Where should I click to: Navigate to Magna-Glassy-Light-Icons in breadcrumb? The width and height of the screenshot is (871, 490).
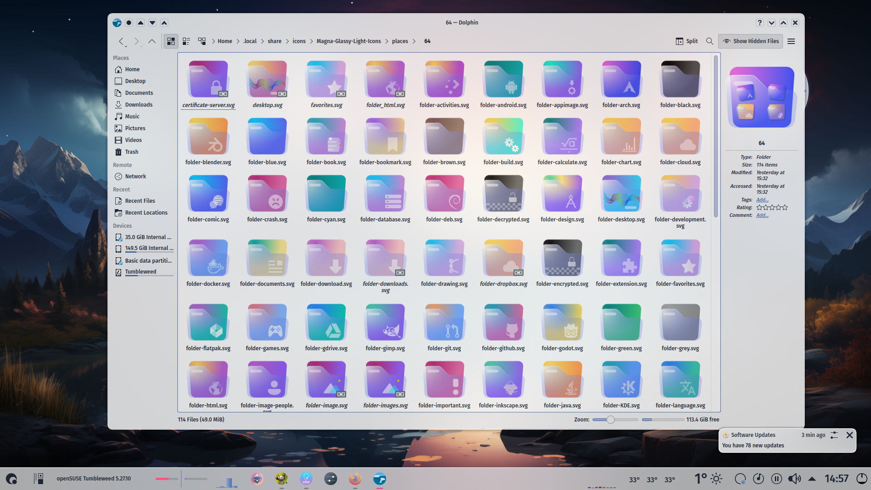[x=348, y=41]
